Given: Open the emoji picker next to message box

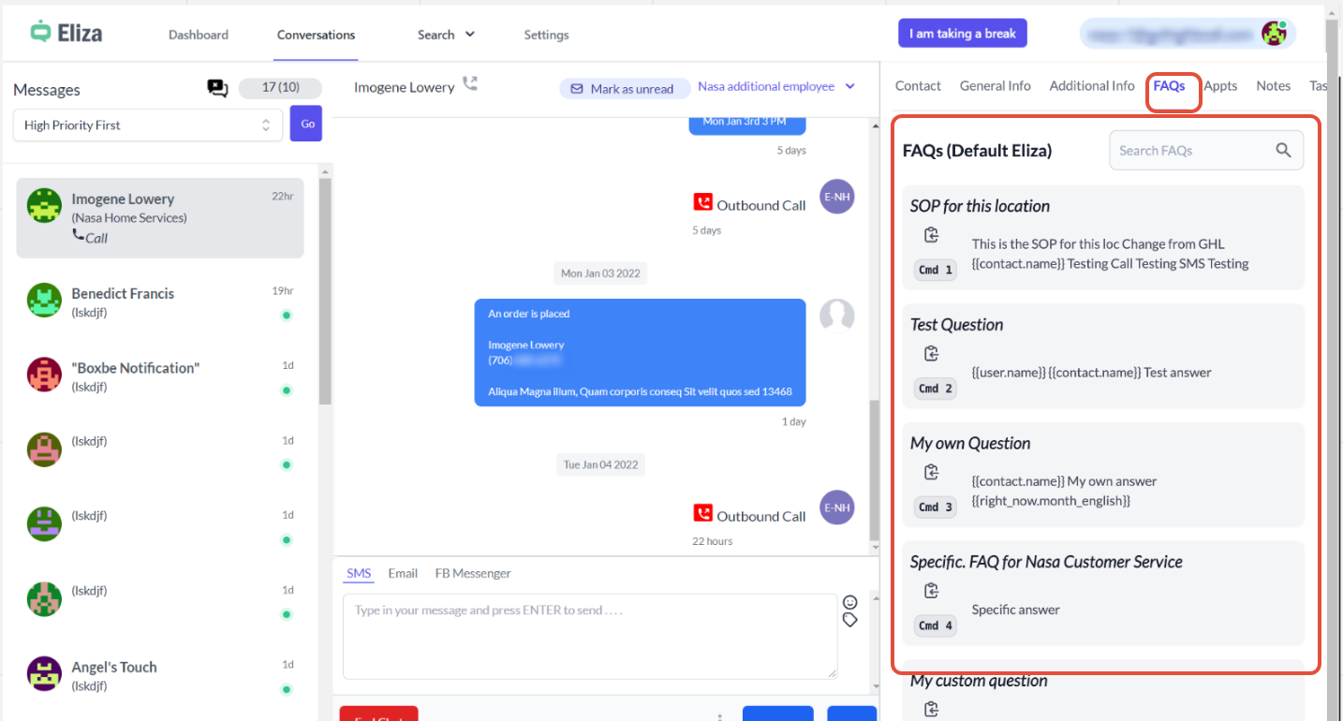Looking at the screenshot, I should [x=850, y=602].
